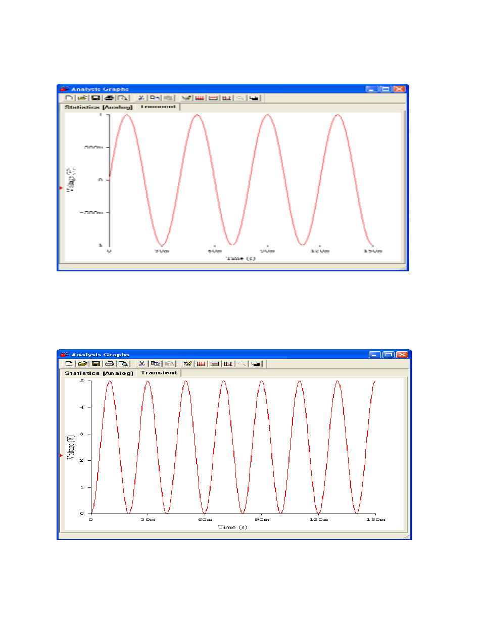The width and height of the screenshot is (482, 624).
Task: Minimize the lower Analysis Graphs window
Action: [374, 355]
